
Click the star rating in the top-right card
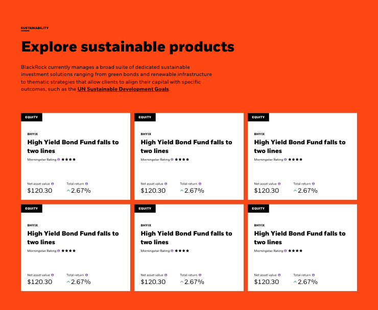pyautogui.click(x=295, y=160)
